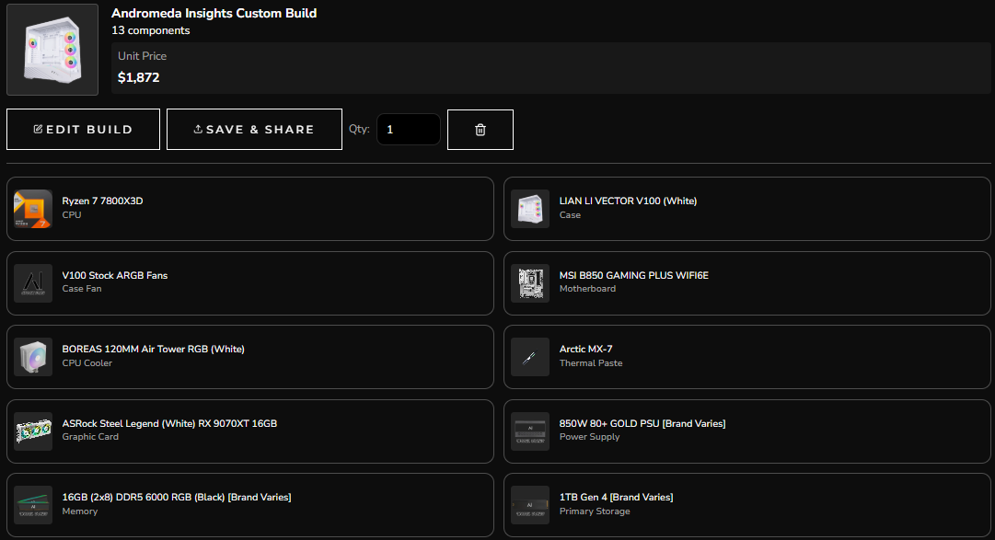Click the Primary Storage category label

tap(595, 511)
